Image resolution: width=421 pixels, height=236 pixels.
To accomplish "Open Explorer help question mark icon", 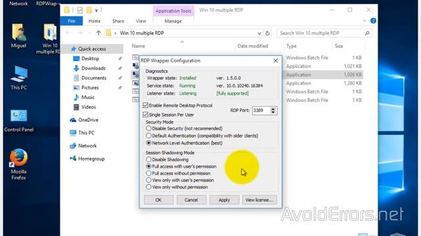I will (x=373, y=20).
